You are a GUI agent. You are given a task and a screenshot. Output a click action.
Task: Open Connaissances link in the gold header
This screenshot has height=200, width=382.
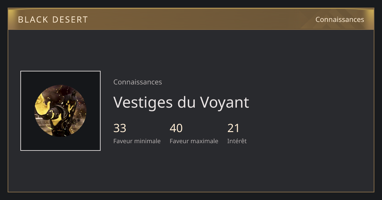point(340,19)
